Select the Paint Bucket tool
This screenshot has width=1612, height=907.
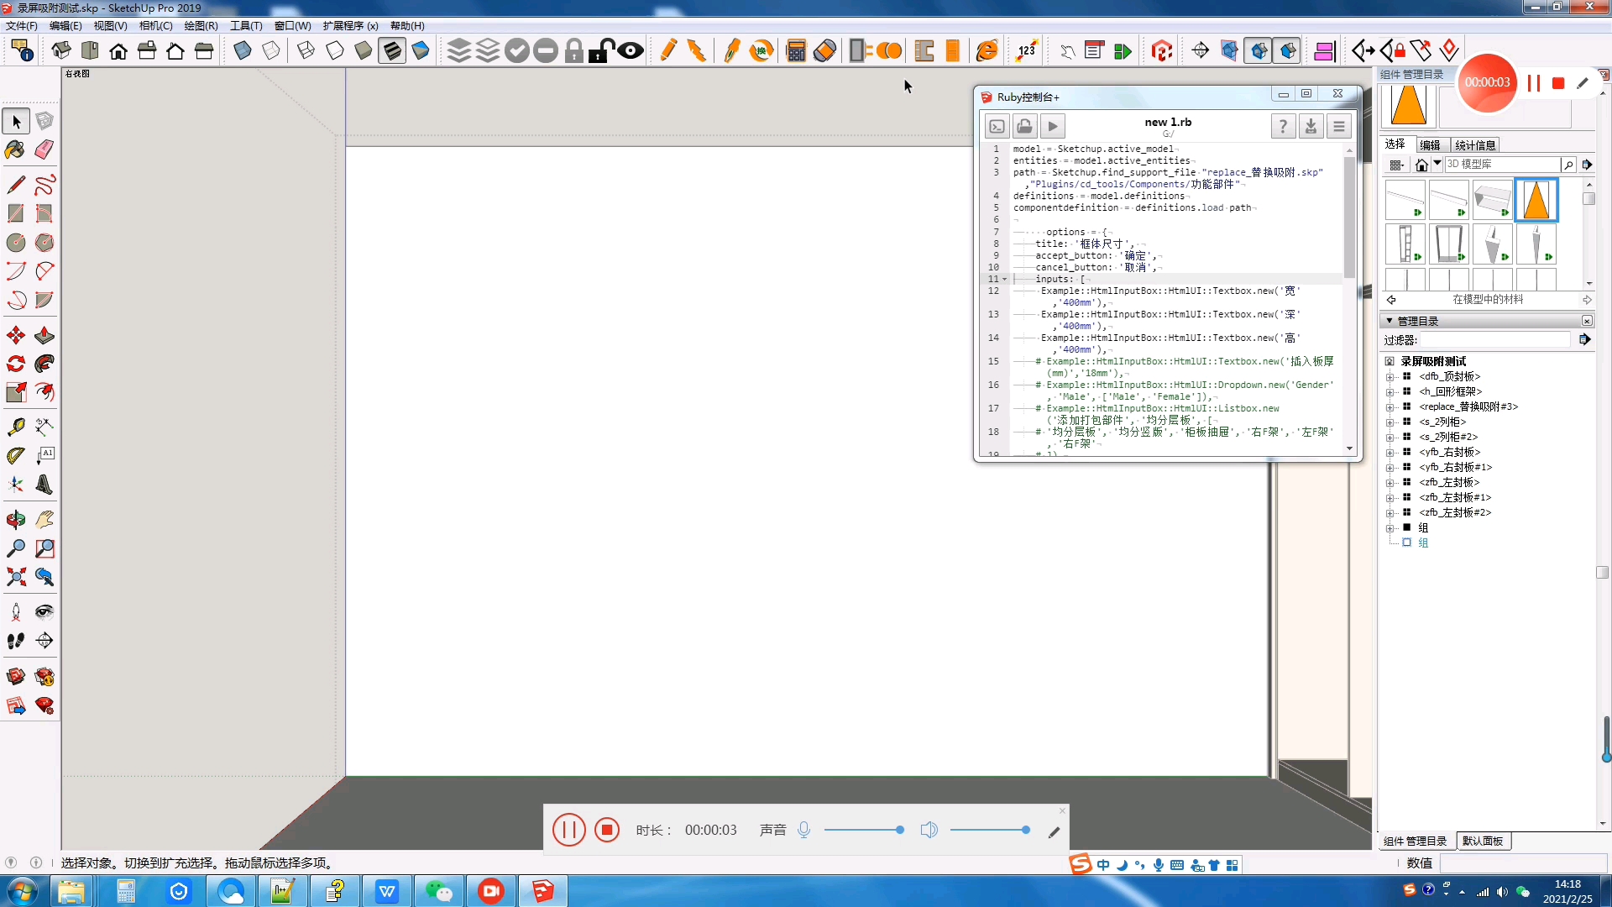click(x=15, y=149)
